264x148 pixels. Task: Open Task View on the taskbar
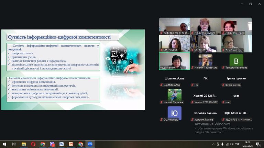click(14, 144)
